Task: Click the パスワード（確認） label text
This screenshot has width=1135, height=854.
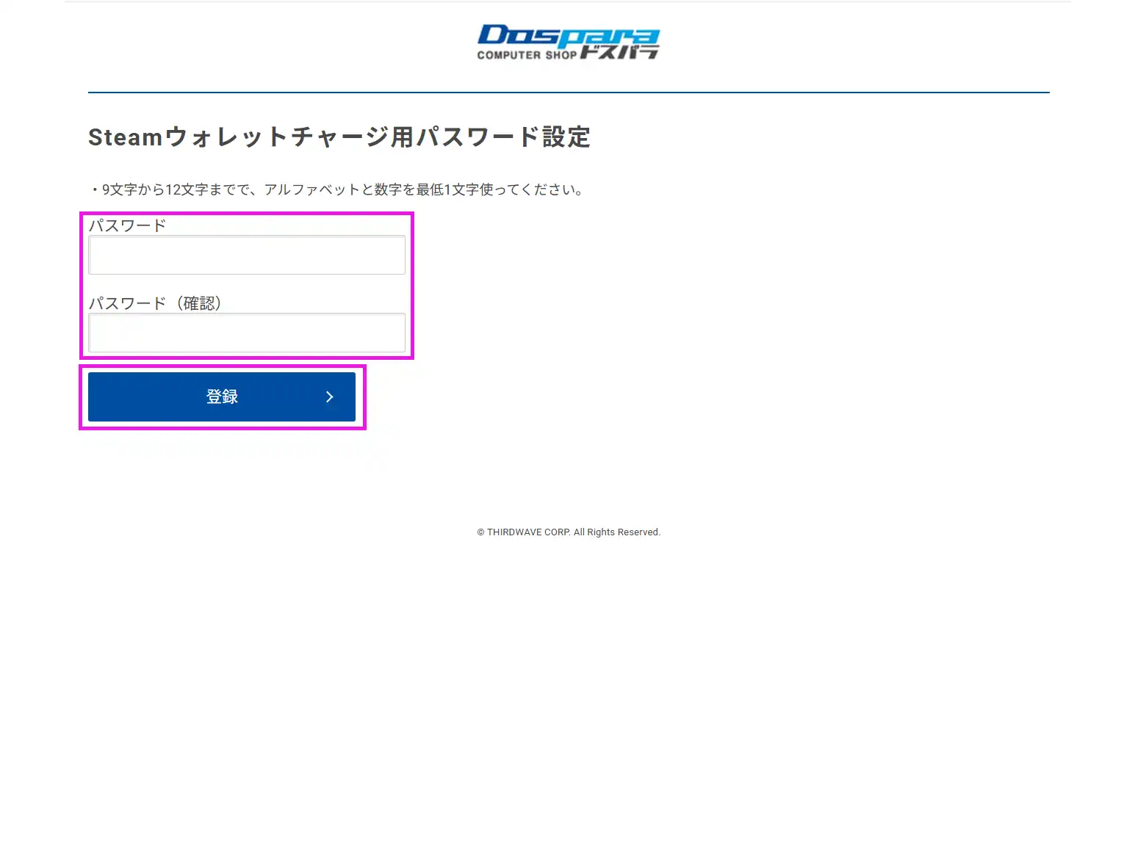Action: pyautogui.click(x=155, y=303)
